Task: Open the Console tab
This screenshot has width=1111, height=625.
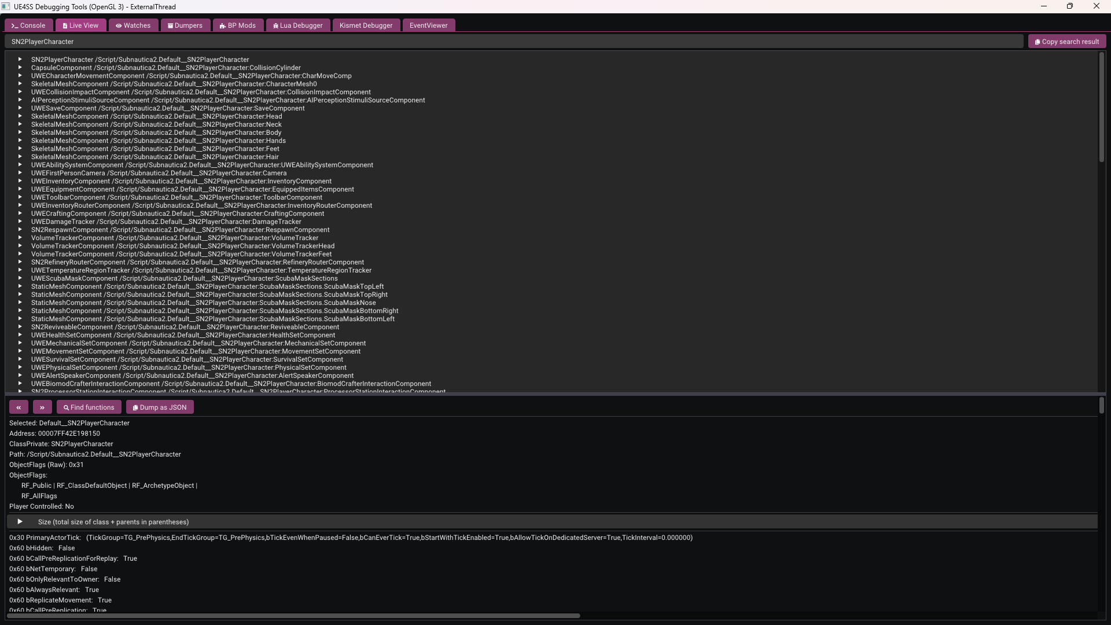Action: (28, 25)
